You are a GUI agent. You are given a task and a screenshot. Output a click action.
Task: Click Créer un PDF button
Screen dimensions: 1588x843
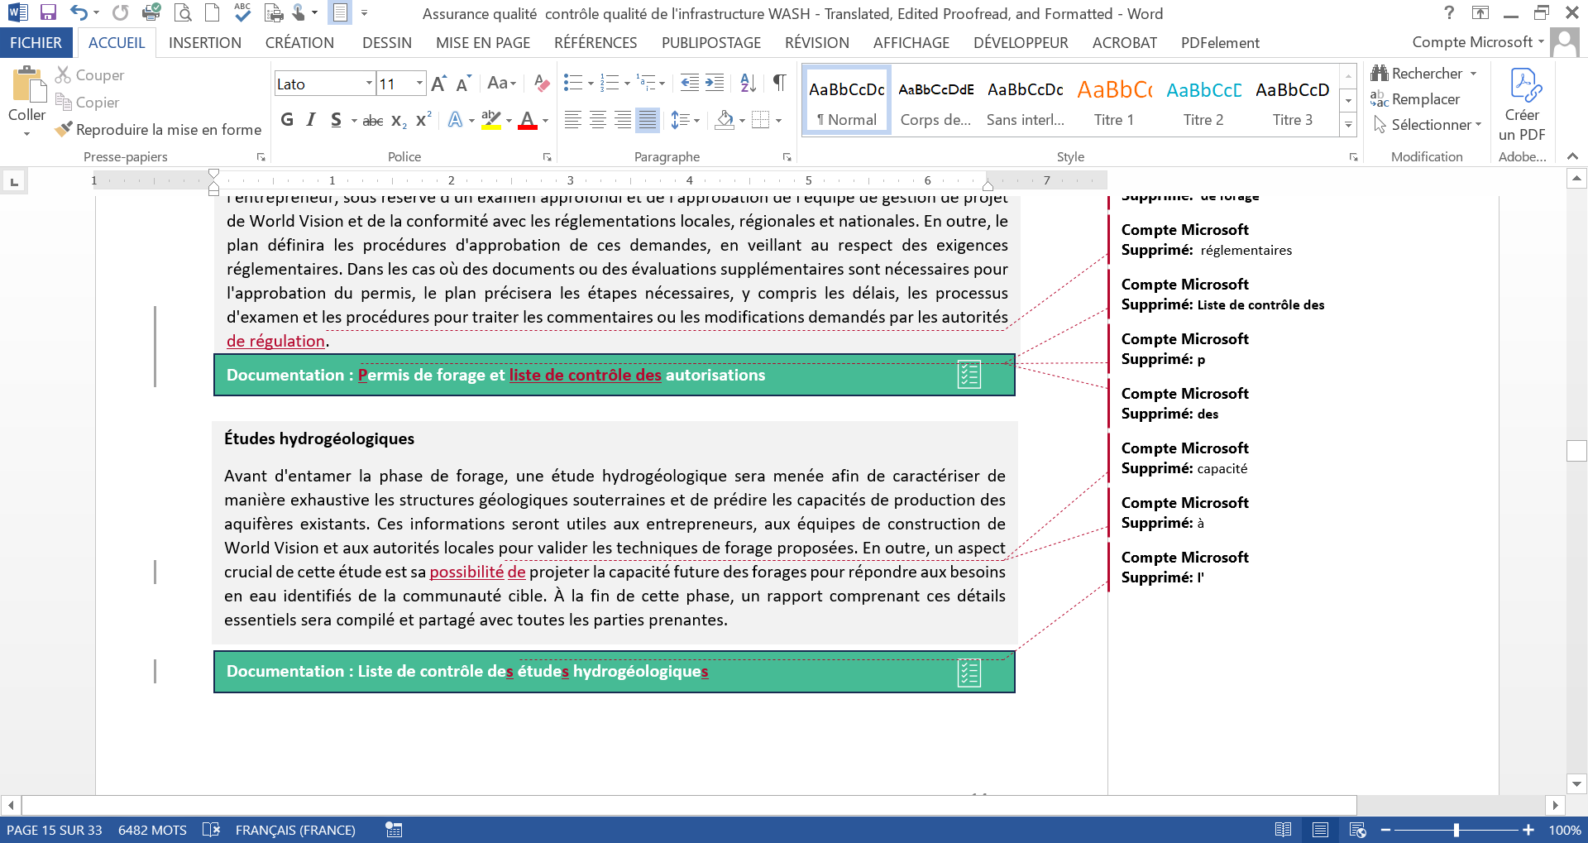1522,105
